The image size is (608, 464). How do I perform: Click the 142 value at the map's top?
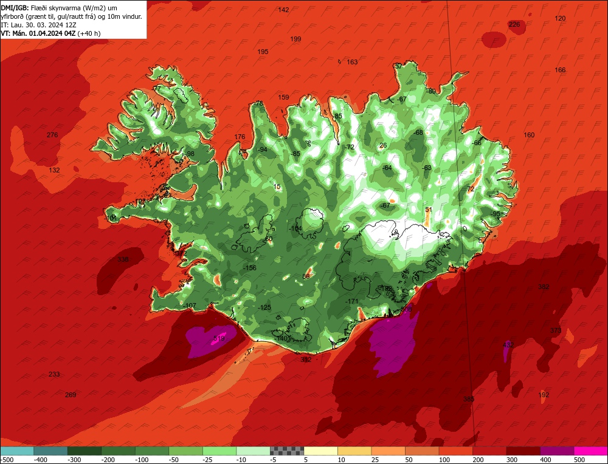284,10
